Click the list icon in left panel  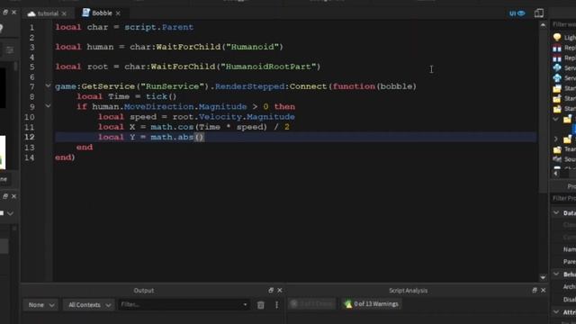tap(10, 50)
